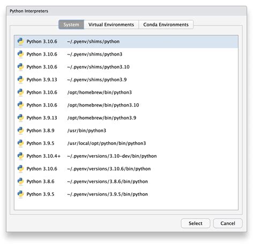The height and width of the screenshot is (245, 254).
Task: Click Python icon beside ~/.pyenv/shims/python3.10
Action: click(20, 67)
